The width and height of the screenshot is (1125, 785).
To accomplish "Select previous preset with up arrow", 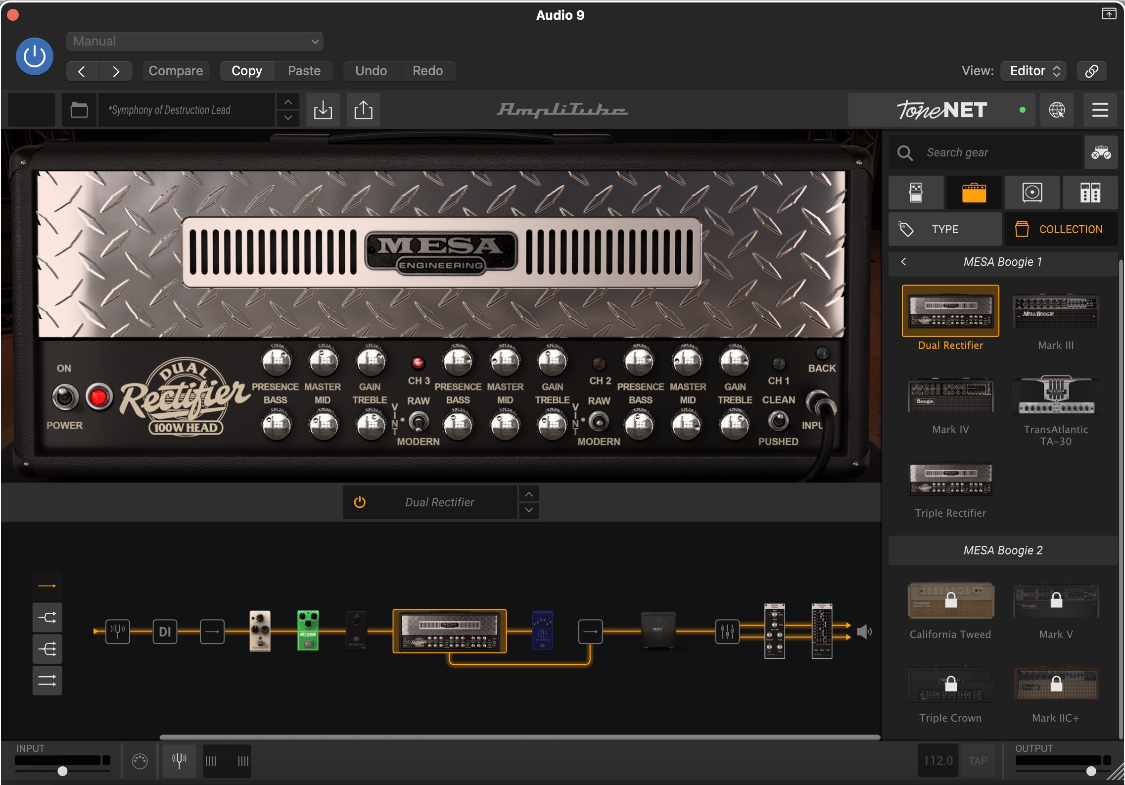I will pyautogui.click(x=288, y=102).
